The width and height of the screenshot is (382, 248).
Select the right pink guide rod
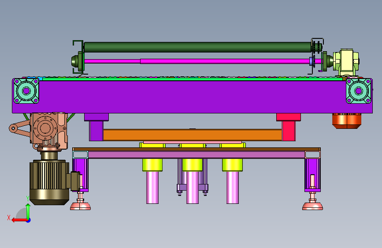[x=232, y=188]
